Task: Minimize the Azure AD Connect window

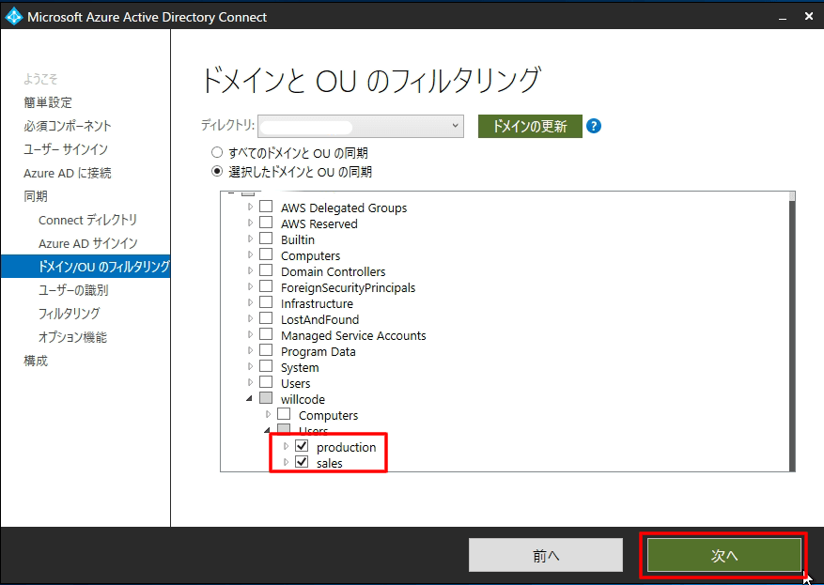Action: click(x=783, y=17)
